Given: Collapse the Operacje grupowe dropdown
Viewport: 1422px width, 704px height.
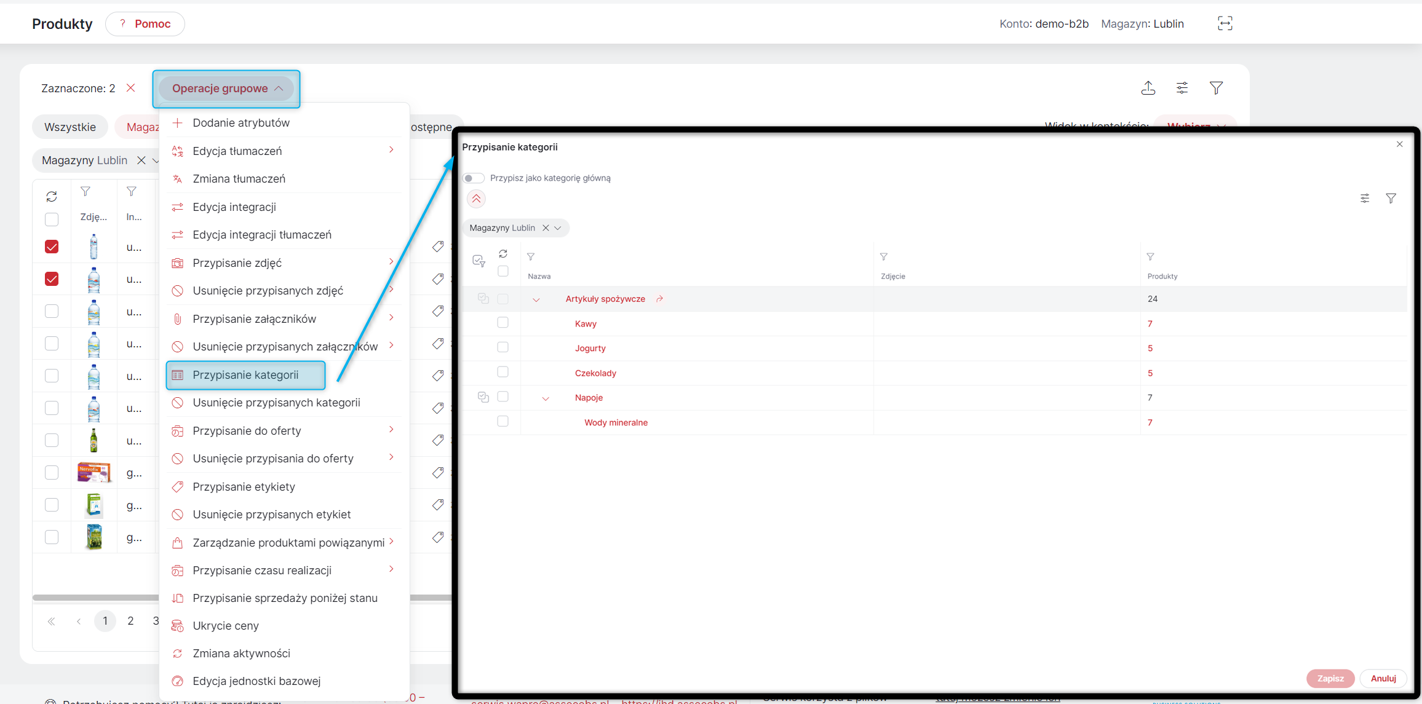Looking at the screenshot, I should pos(226,89).
